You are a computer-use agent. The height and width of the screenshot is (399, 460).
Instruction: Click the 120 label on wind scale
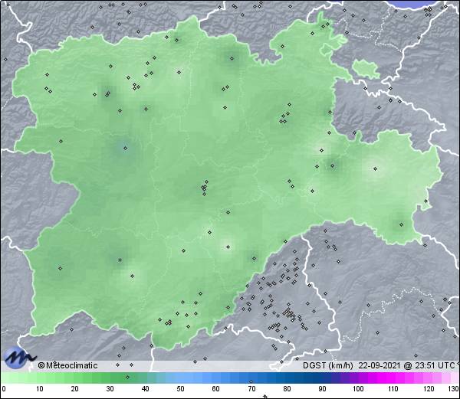pyautogui.click(x=429, y=389)
